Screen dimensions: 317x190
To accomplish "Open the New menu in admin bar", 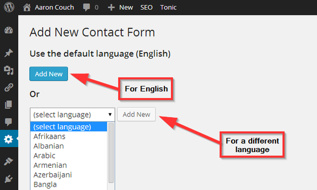I will tap(126, 7).
